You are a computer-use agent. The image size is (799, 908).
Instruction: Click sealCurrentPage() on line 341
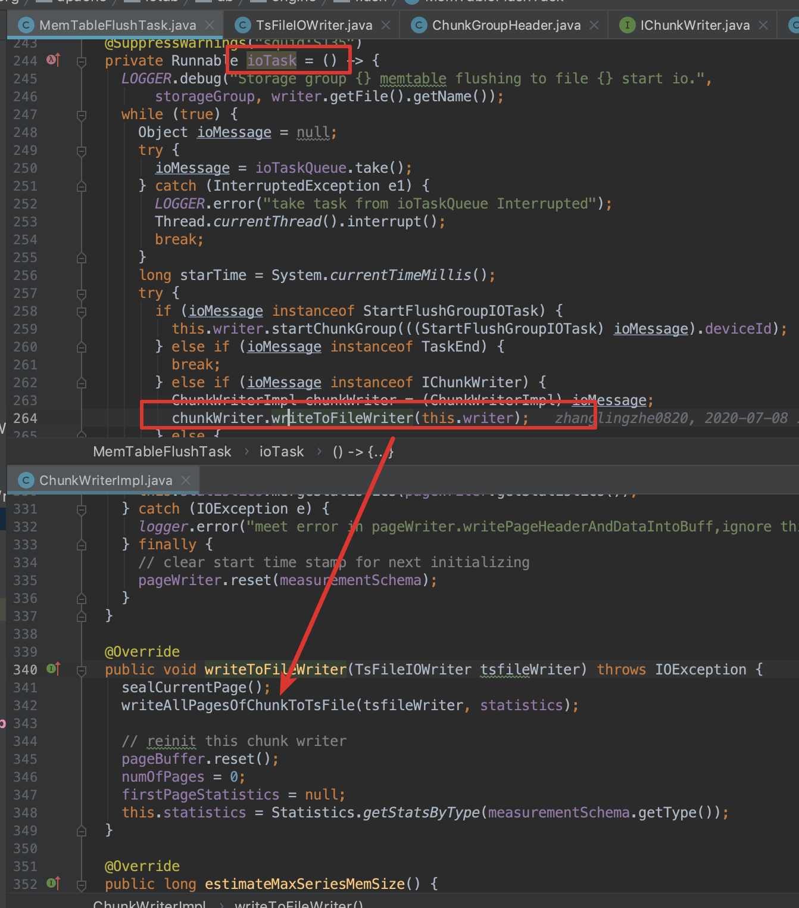coord(192,687)
